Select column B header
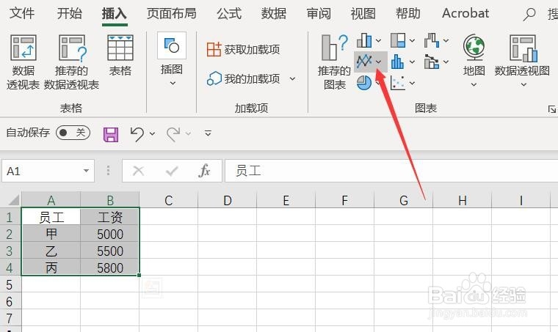This screenshot has height=332, width=558. 110,200
